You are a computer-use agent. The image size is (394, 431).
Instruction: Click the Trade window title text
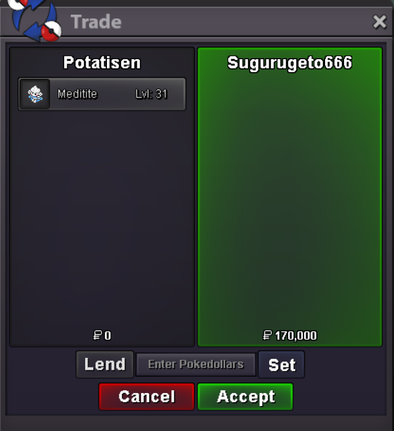96,22
